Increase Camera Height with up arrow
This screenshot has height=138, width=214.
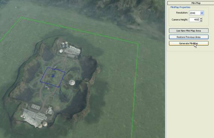tap(201, 19)
